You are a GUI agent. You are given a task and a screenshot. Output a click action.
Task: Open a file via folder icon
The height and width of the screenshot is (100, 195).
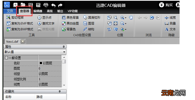pos(23,5)
